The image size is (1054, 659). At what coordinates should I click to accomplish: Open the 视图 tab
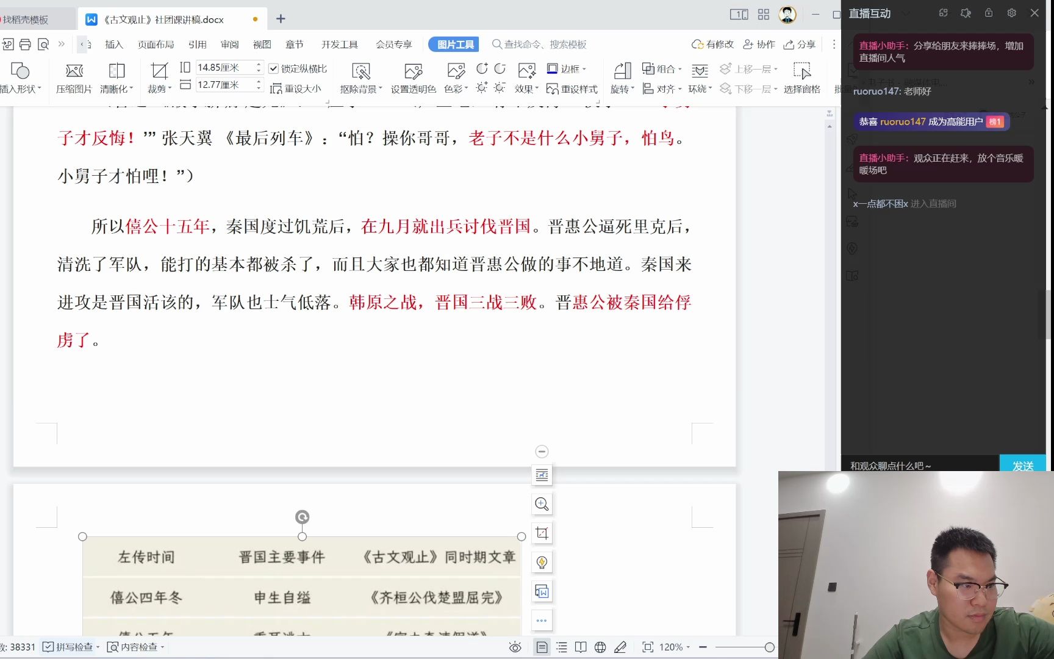[x=262, y=45]
